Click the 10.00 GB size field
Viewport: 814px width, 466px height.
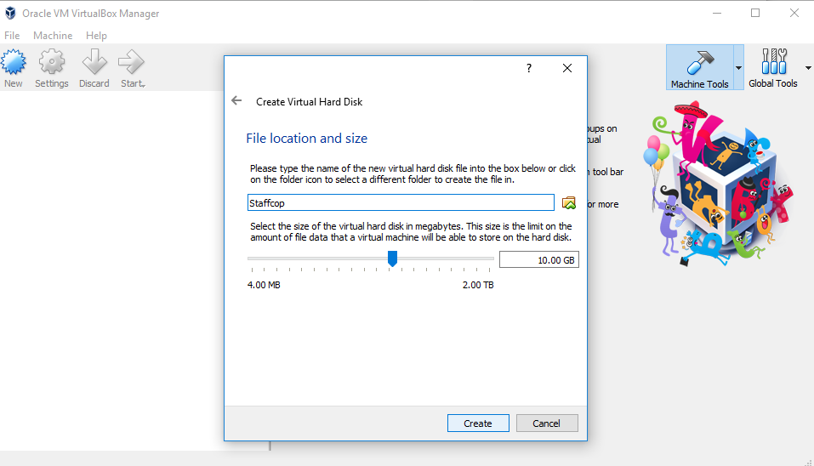(539, 259)
